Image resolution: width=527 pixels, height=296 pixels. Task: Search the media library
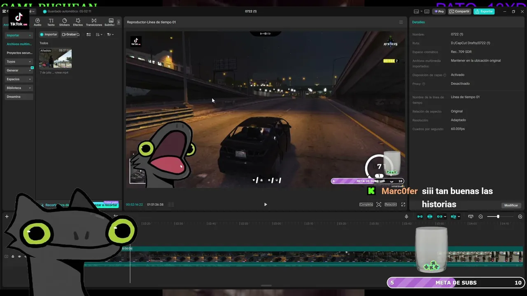point(78,35)
